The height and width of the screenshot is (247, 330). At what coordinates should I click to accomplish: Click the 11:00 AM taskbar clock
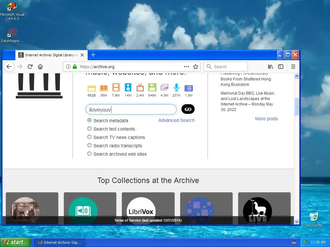(318, 242)
